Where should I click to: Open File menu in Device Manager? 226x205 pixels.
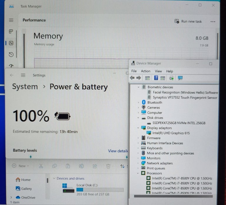coord(134,71)
